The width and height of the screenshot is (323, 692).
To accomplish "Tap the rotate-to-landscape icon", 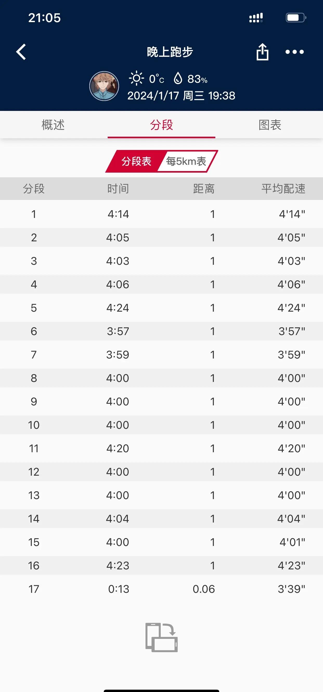I will point(161,637).
